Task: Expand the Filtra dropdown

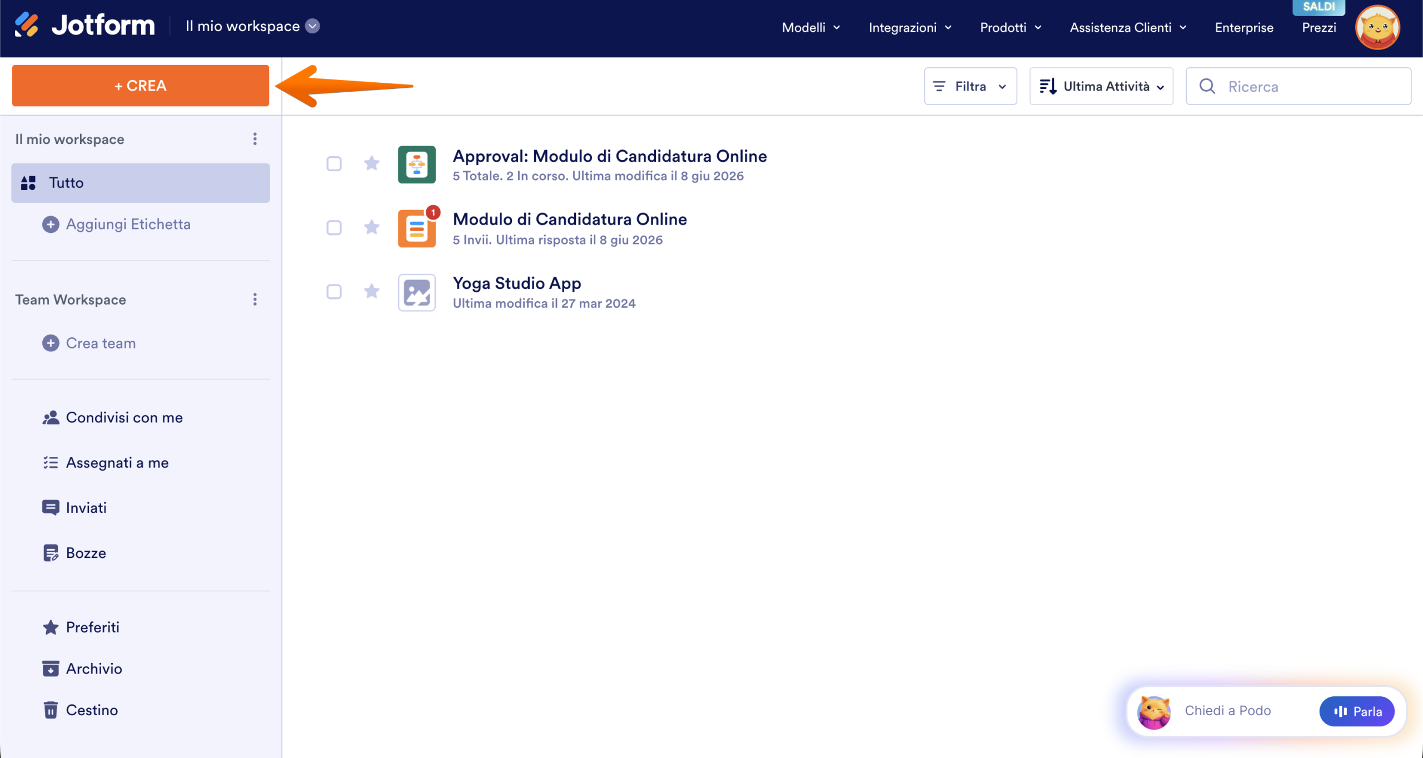Action: pos(971,86)
